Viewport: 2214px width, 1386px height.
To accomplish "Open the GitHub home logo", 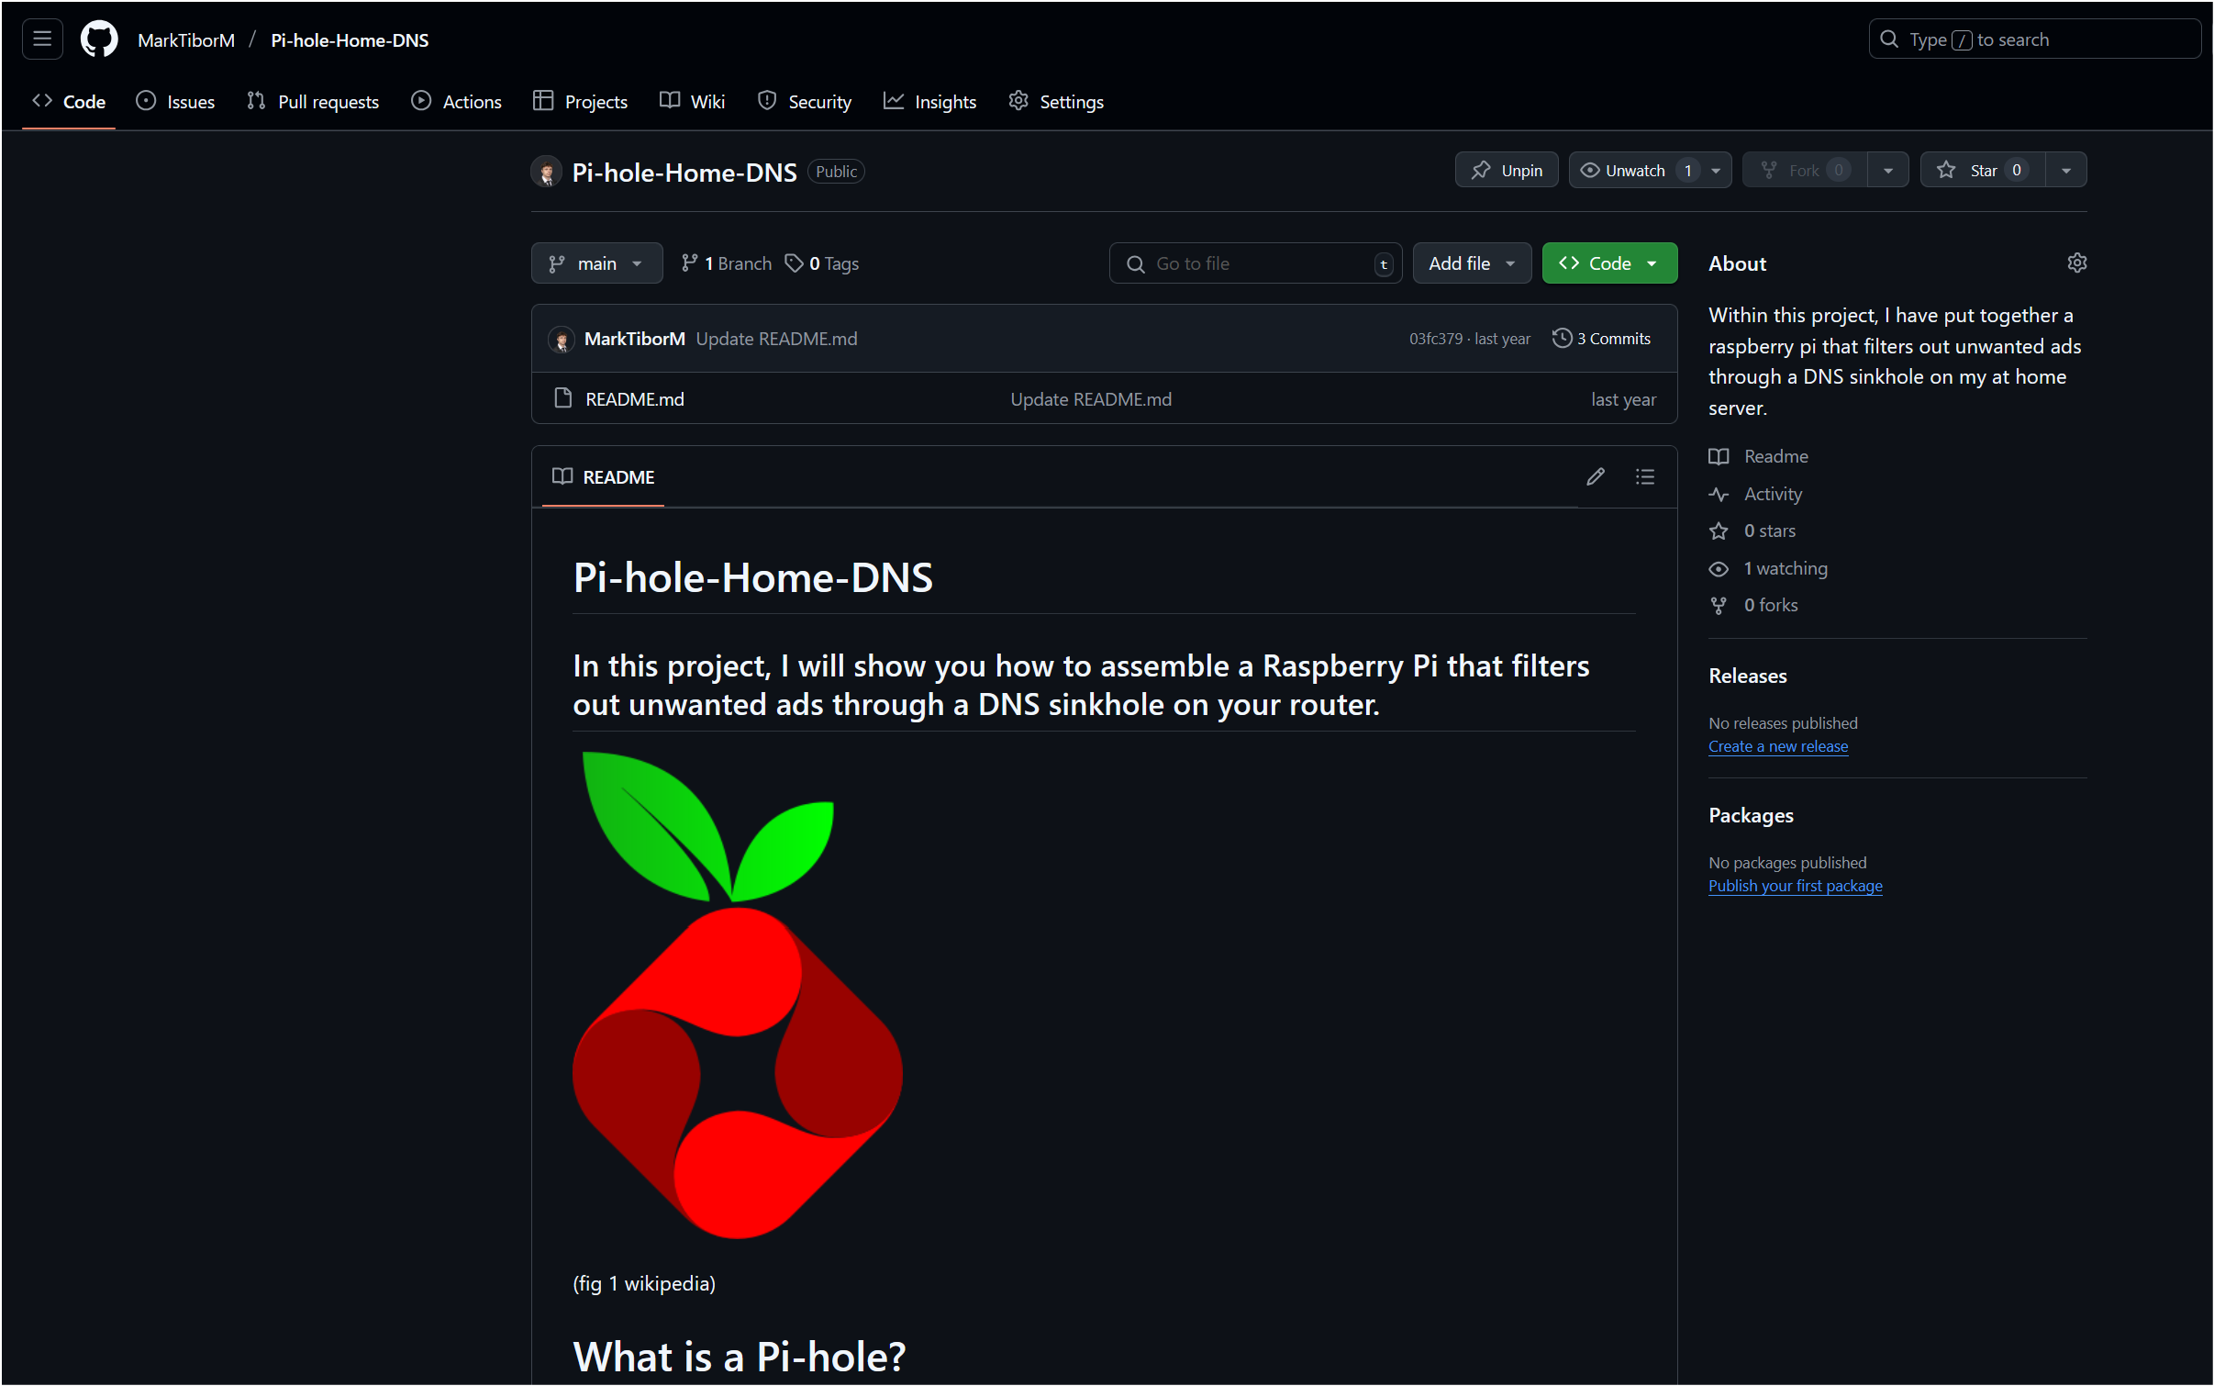I will coord(98,39).
